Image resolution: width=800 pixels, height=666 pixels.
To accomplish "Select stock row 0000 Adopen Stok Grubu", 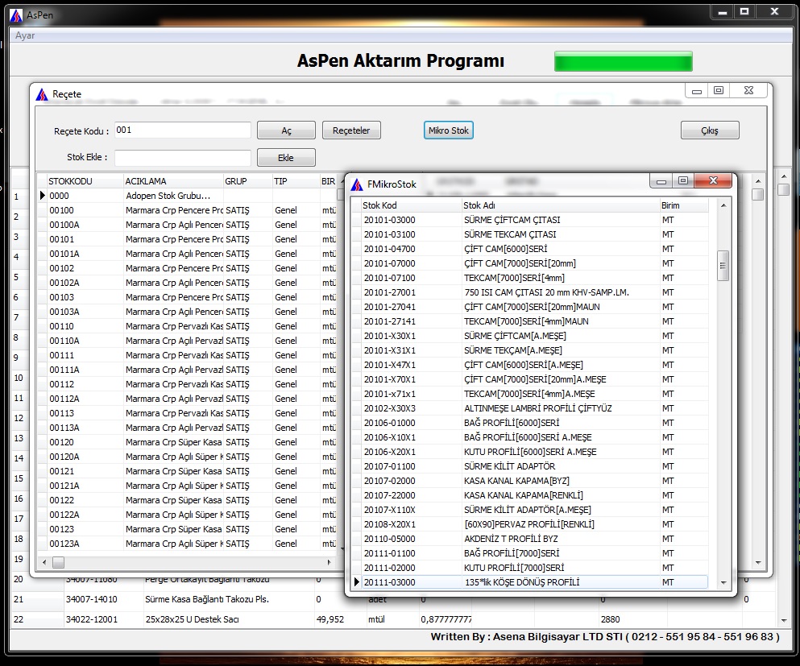I will 188,196.
